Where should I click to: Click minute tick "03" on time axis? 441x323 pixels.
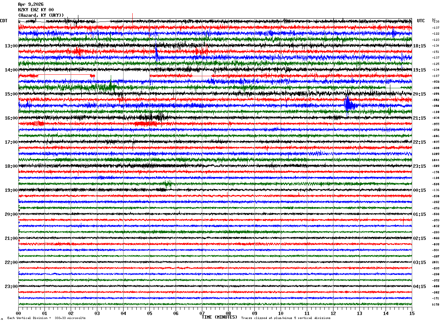[97, 313]
